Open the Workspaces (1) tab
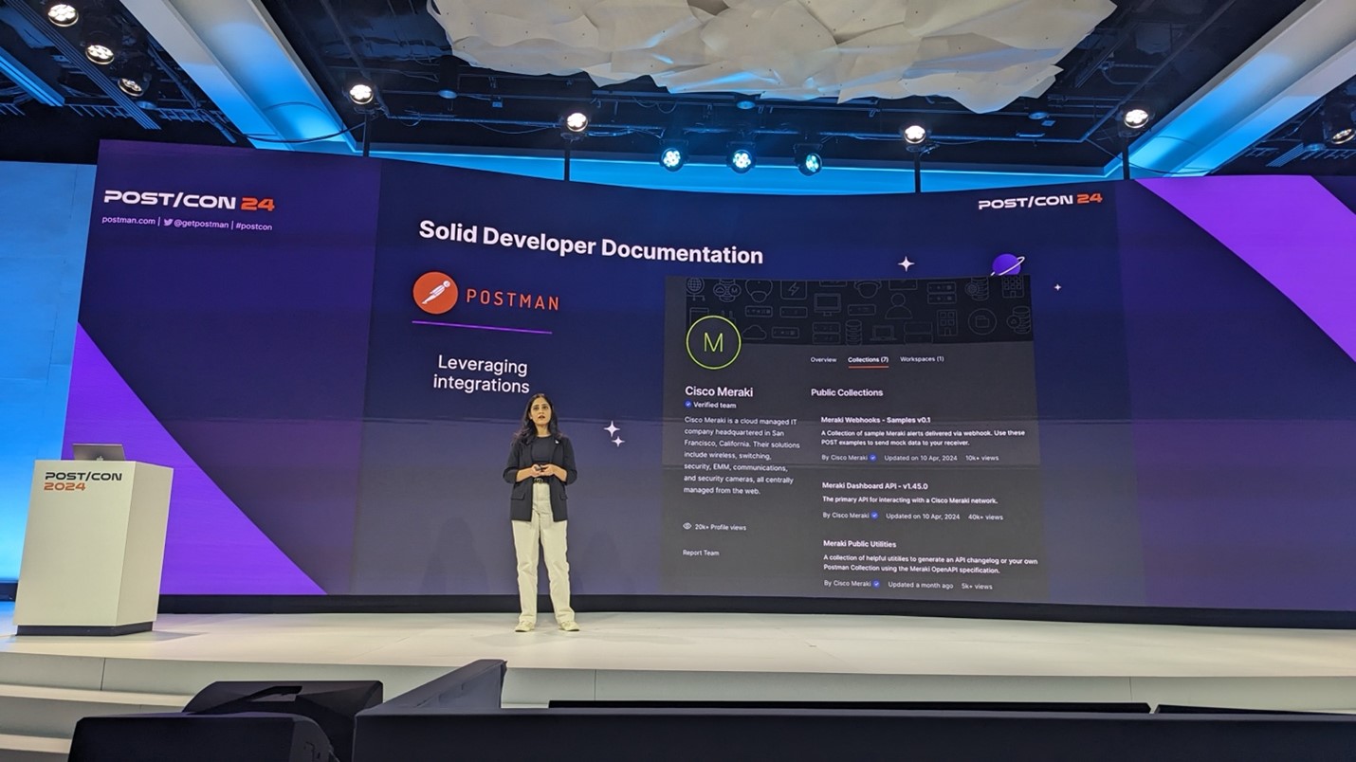Viewport: 1356px width, 762px height. [922, 359]
